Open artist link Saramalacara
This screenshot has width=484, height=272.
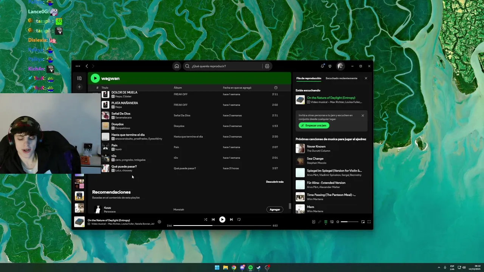(123, 117)
